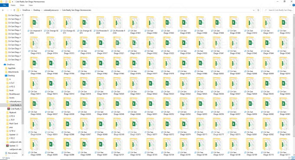The image size is (295, 160).
Task: Switch to the View ribbon tab
Action: 31,5
